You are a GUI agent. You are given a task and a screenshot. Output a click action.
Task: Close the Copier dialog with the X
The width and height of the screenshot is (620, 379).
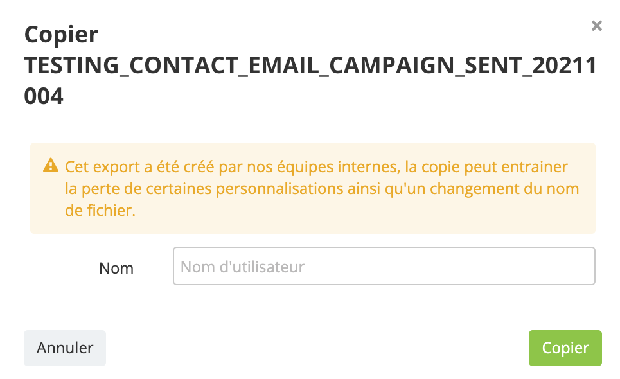(596, 26)
